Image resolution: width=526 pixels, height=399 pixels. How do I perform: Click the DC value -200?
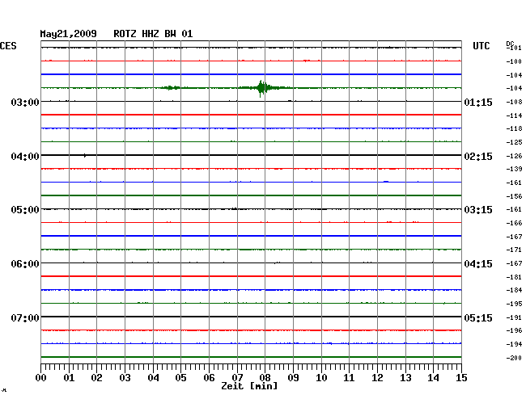[x=514, y=358]
